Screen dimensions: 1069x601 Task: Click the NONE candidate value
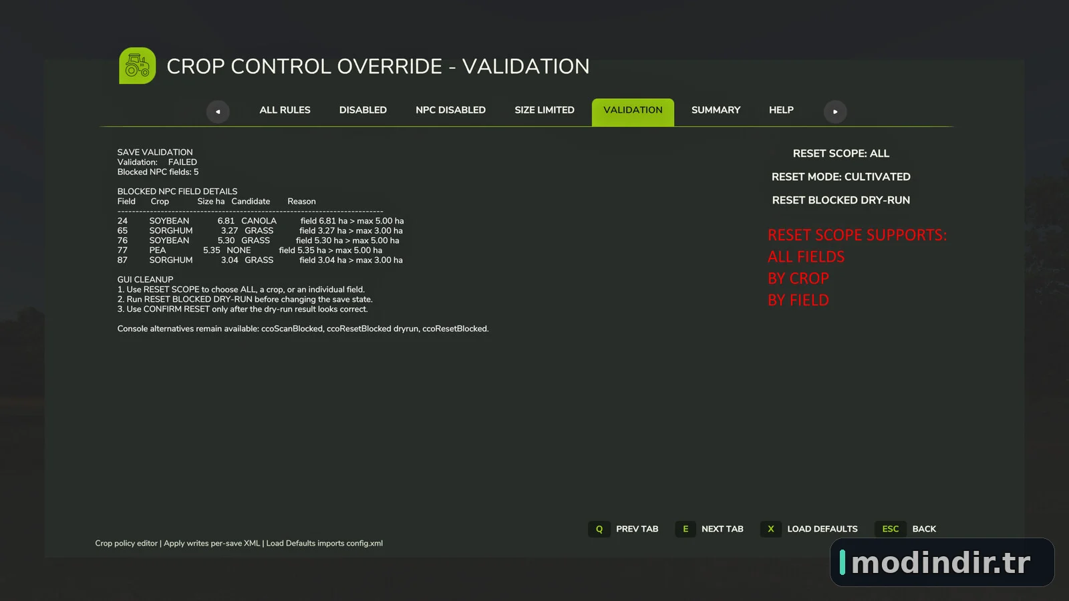tap(239, 250)
